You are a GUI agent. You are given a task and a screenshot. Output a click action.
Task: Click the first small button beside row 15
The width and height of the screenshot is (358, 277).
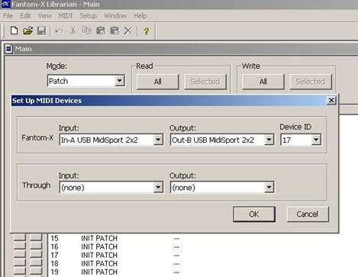pyautogui.click(x=20, y=237)
